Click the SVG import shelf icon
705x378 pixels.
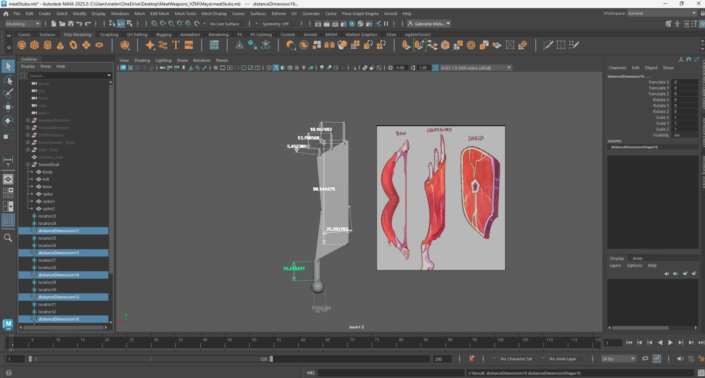pos(189,45)
